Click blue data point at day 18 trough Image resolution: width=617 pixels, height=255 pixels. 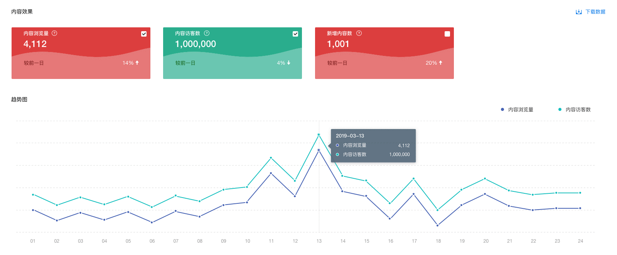pos(437,225)
